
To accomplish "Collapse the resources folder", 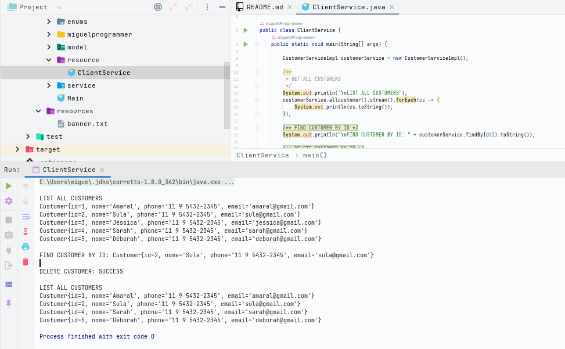I will 38,111.
